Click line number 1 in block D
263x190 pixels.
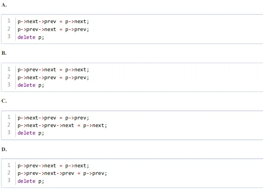tap(9, 165)
